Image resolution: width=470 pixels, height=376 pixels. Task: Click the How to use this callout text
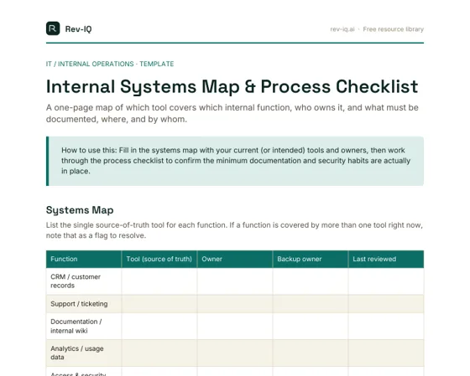(x=236, y=161)
